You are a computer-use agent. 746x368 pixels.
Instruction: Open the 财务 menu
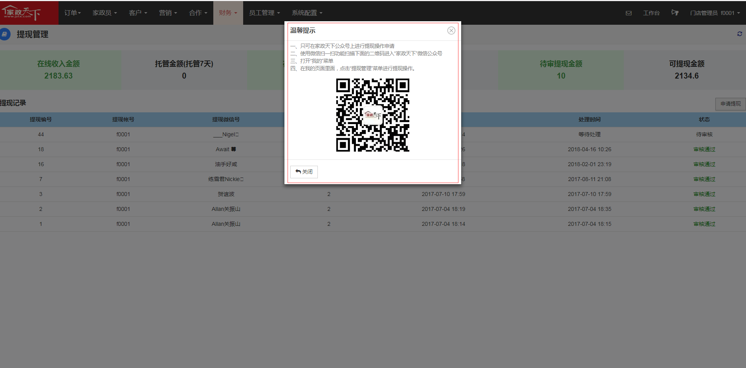pyautogui.click(x=228, y=13)
